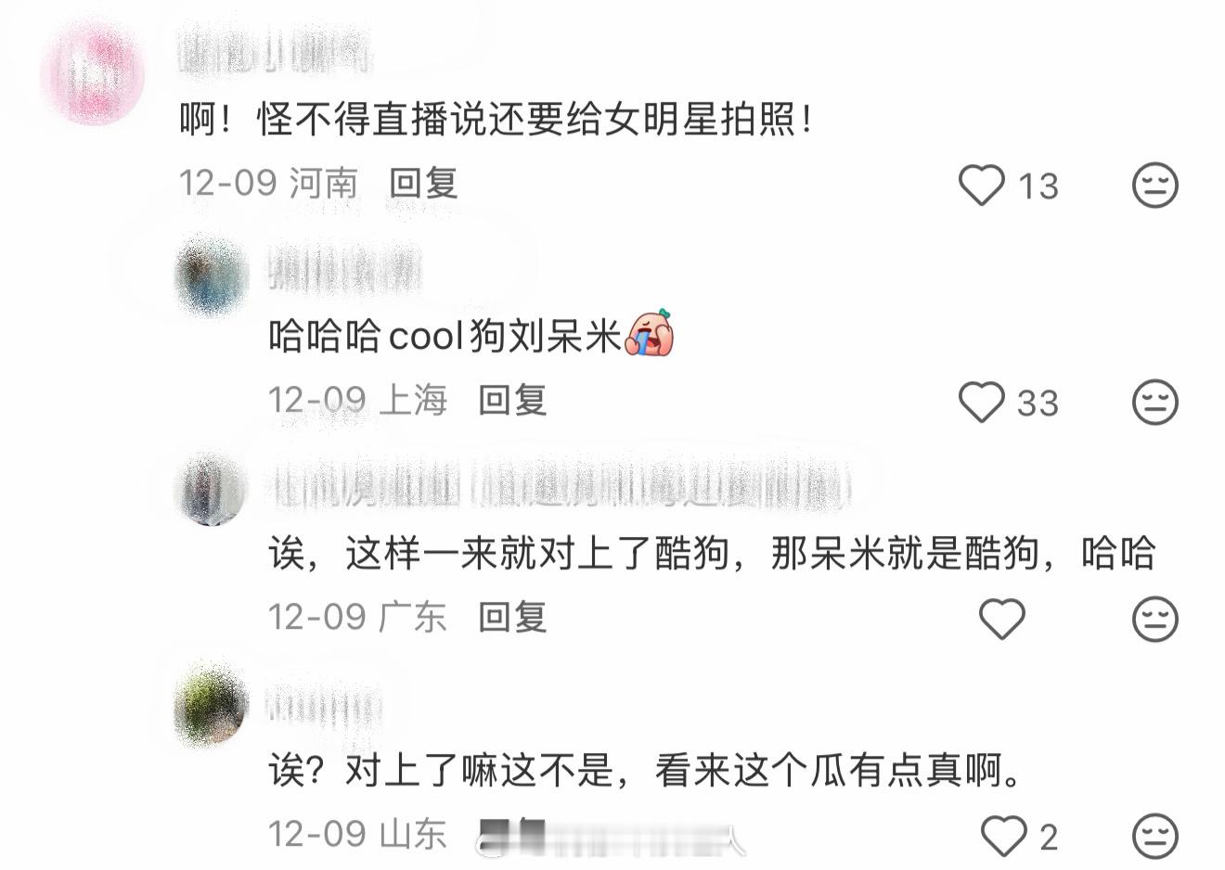Image resolution: width=1225 pixels, height=870 pixels.
Task: Tap the dislike face on the 上海 reply
Action: coord(1155,403)
